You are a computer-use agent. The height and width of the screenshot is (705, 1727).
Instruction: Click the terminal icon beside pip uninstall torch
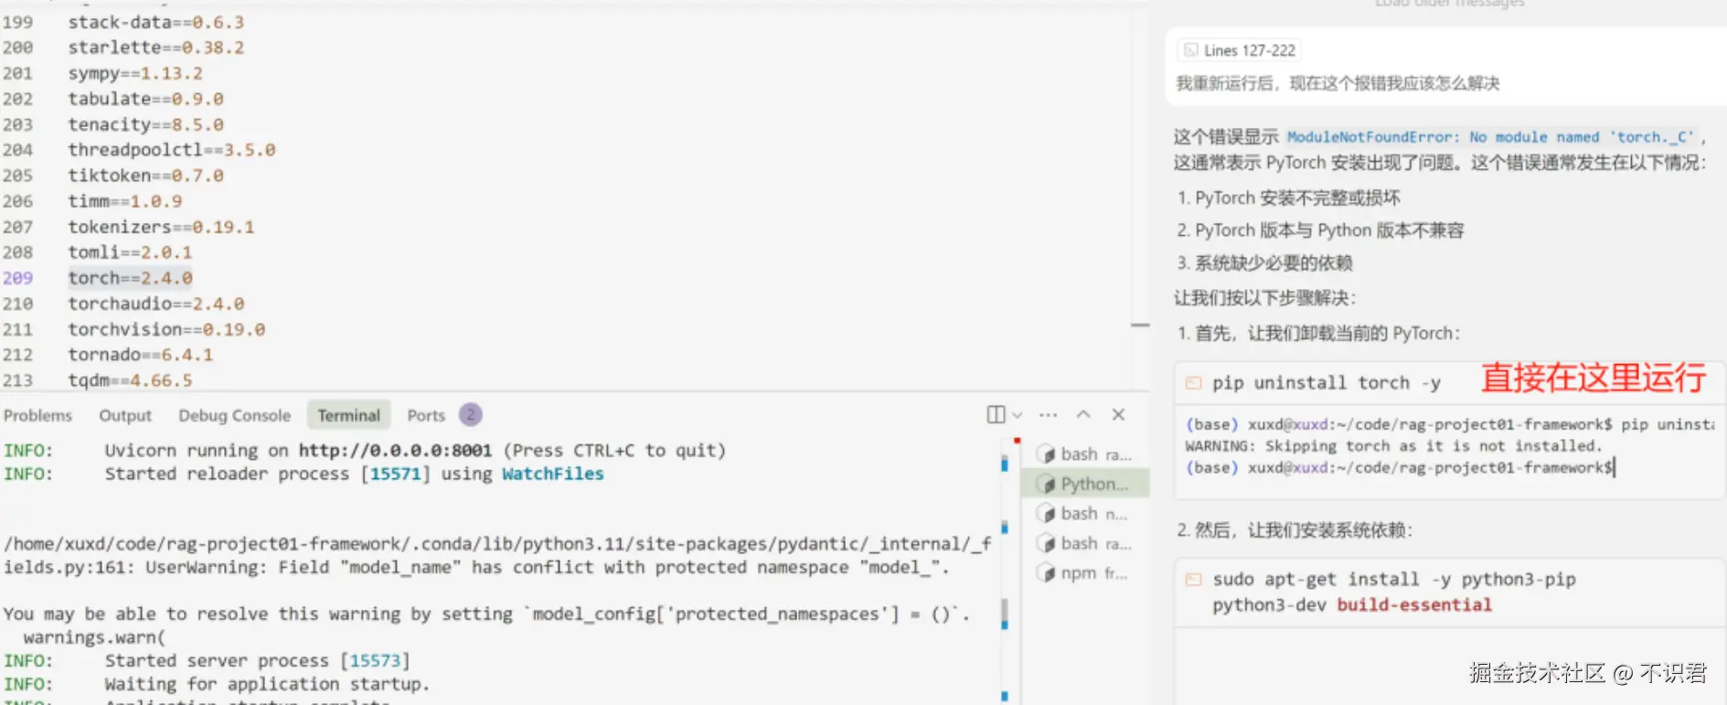1193,383
